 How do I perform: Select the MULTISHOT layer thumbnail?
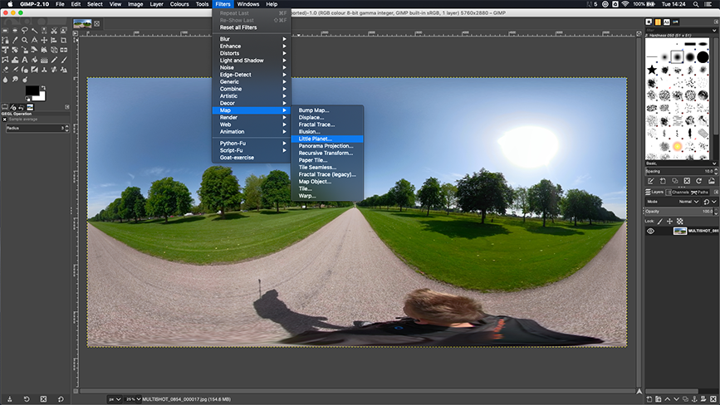680,231
